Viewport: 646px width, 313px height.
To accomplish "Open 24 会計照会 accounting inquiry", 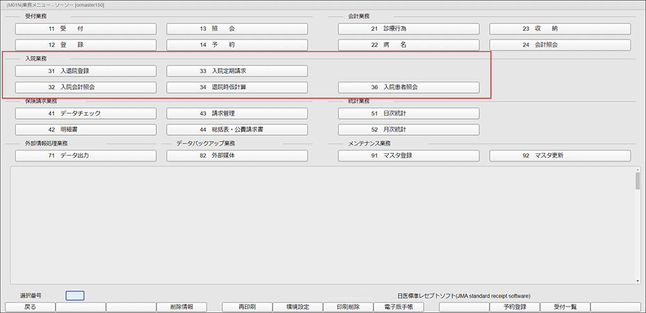I will click(560, 45).
